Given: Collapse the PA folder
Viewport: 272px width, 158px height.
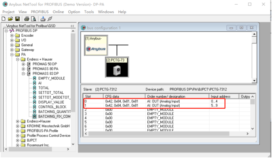Looking at the screenshot, I should (12, 55).
